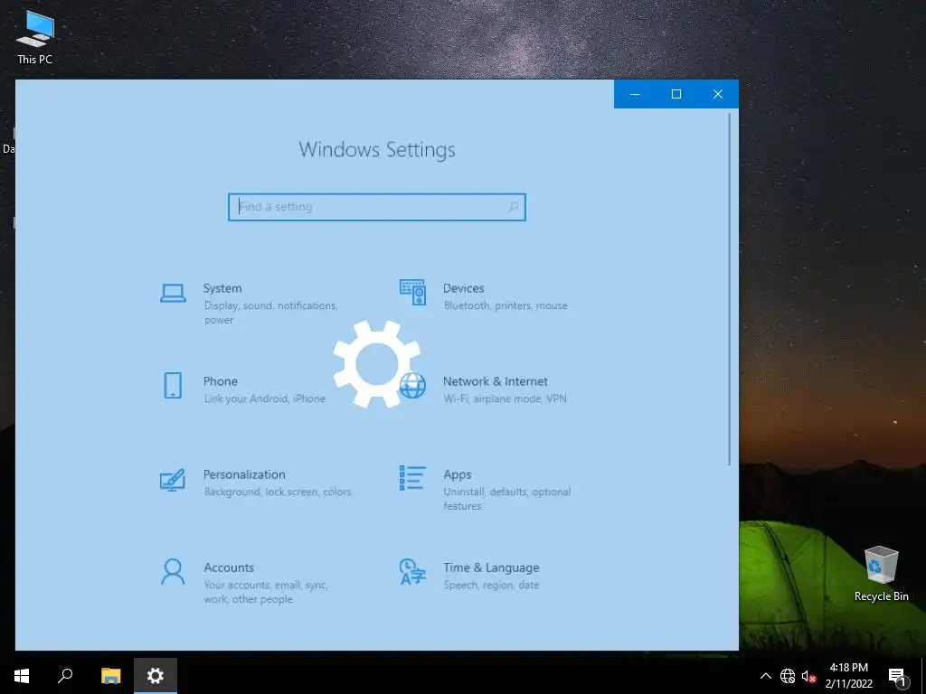This screenshot has width=926, height=694.
Task: Open the Personalization category link
Action: pyautogui.click(x=244, y=474)
